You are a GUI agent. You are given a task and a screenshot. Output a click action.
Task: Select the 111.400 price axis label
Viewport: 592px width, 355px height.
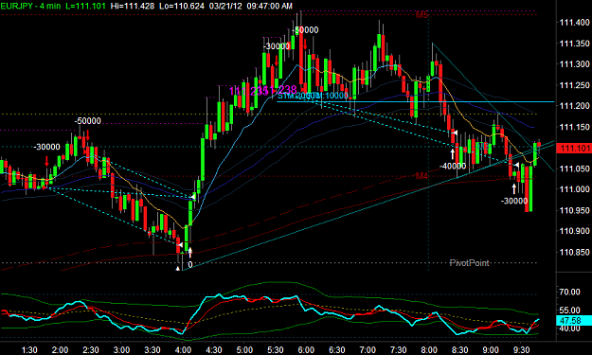click(x=574, y=23)
